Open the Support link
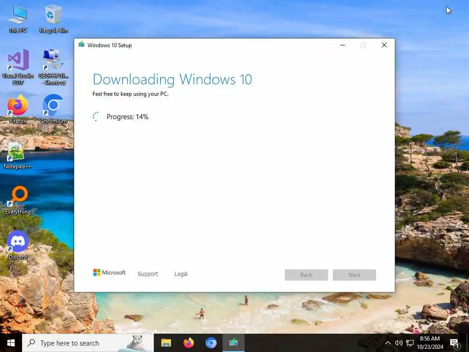The image size is (469, 352). click(148, 274)
